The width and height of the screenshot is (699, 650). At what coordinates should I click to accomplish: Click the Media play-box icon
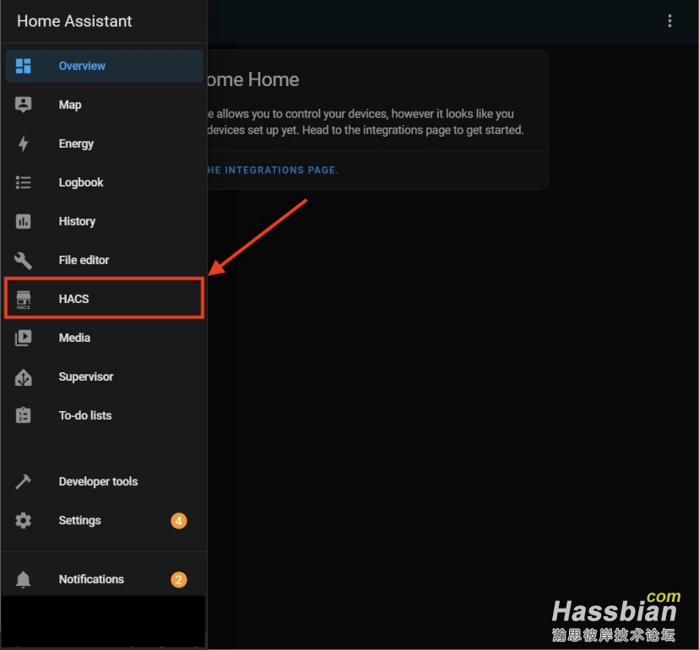pos(23,338)
